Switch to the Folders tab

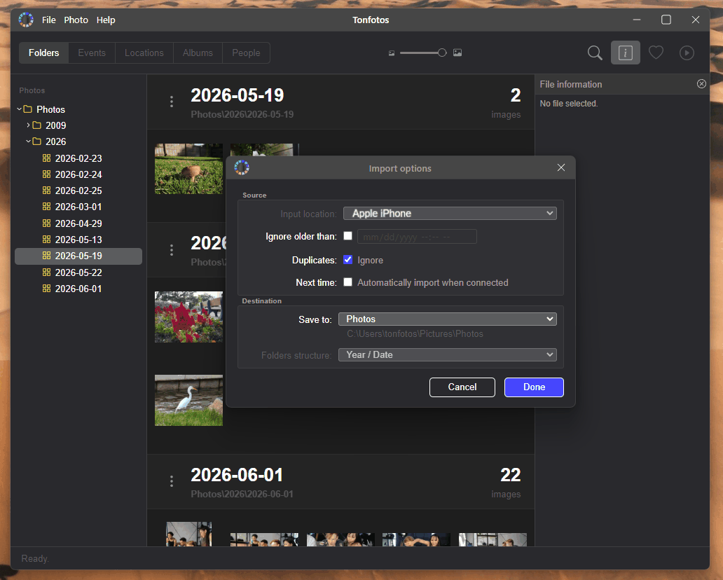pos(44,53)
